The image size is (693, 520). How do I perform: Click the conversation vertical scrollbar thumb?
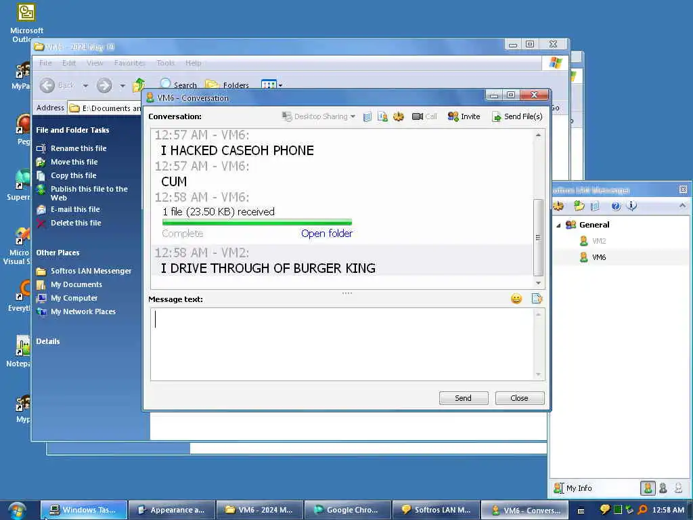tap(538, 237)
